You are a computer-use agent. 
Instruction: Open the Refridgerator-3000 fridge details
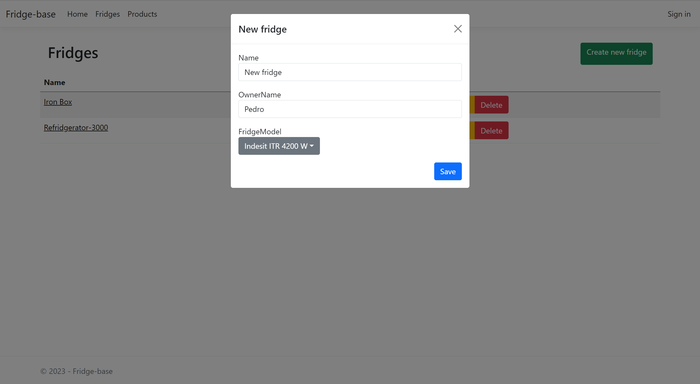(76, 127)
